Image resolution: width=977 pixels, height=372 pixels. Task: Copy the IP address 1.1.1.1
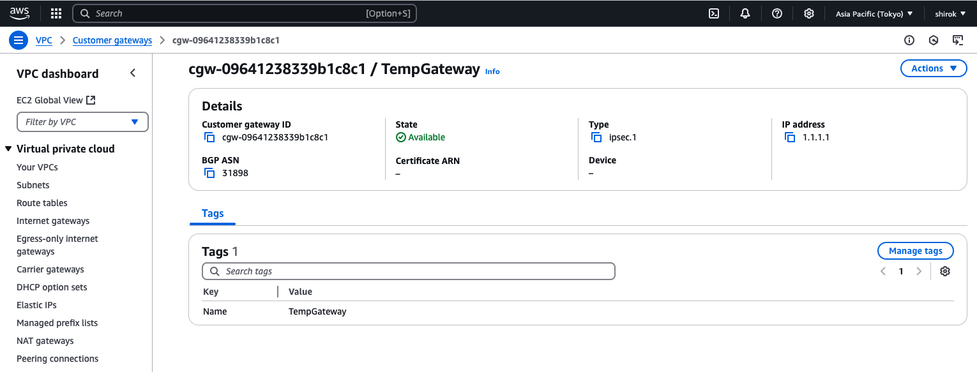pos(789,137)
